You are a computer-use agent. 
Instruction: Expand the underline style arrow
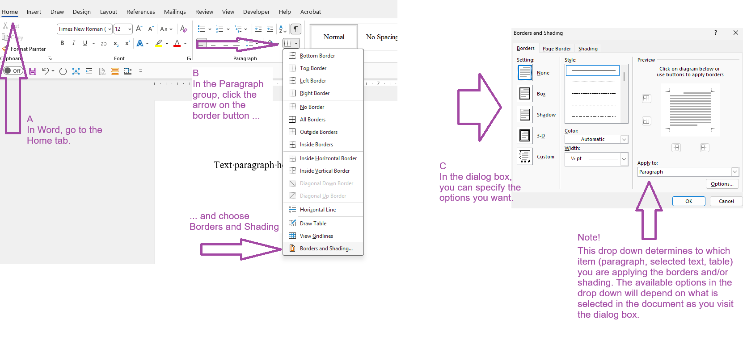[93, 43]
